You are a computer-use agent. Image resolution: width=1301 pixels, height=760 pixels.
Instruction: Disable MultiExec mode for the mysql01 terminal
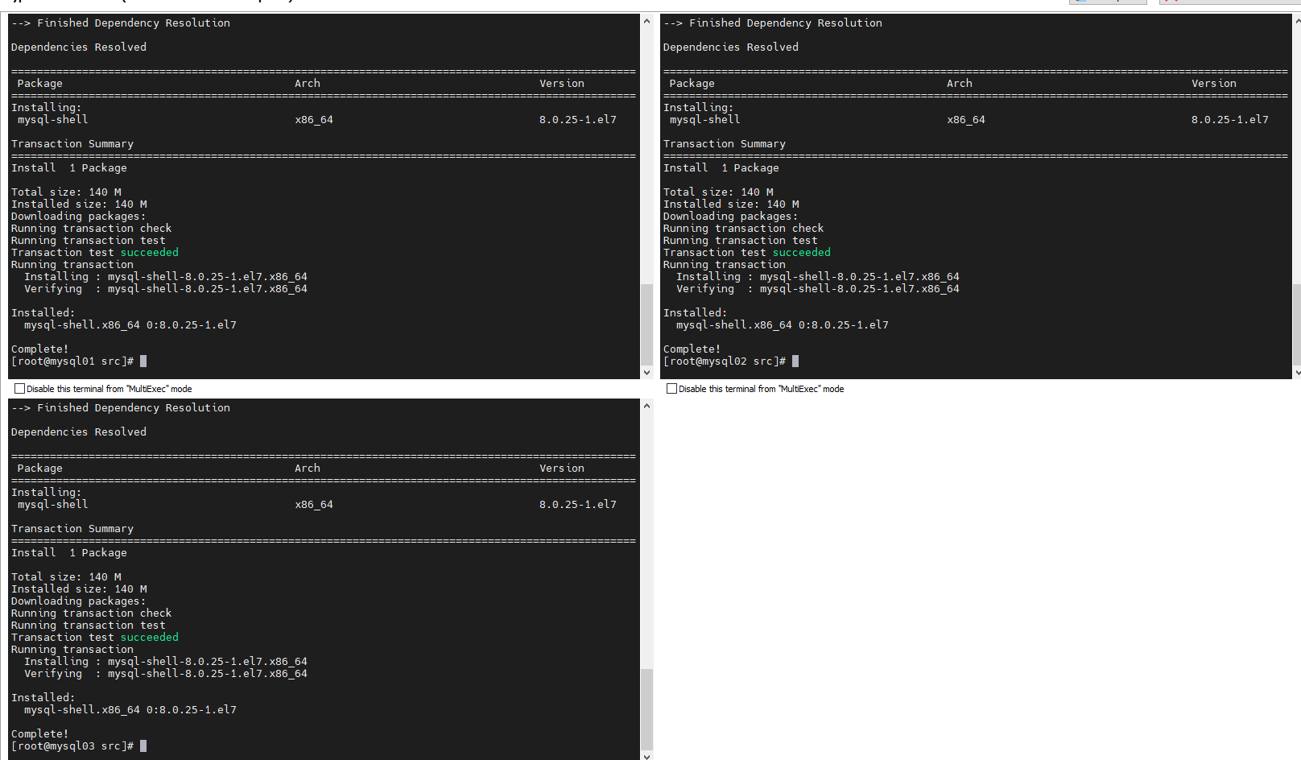coord(20,389)
